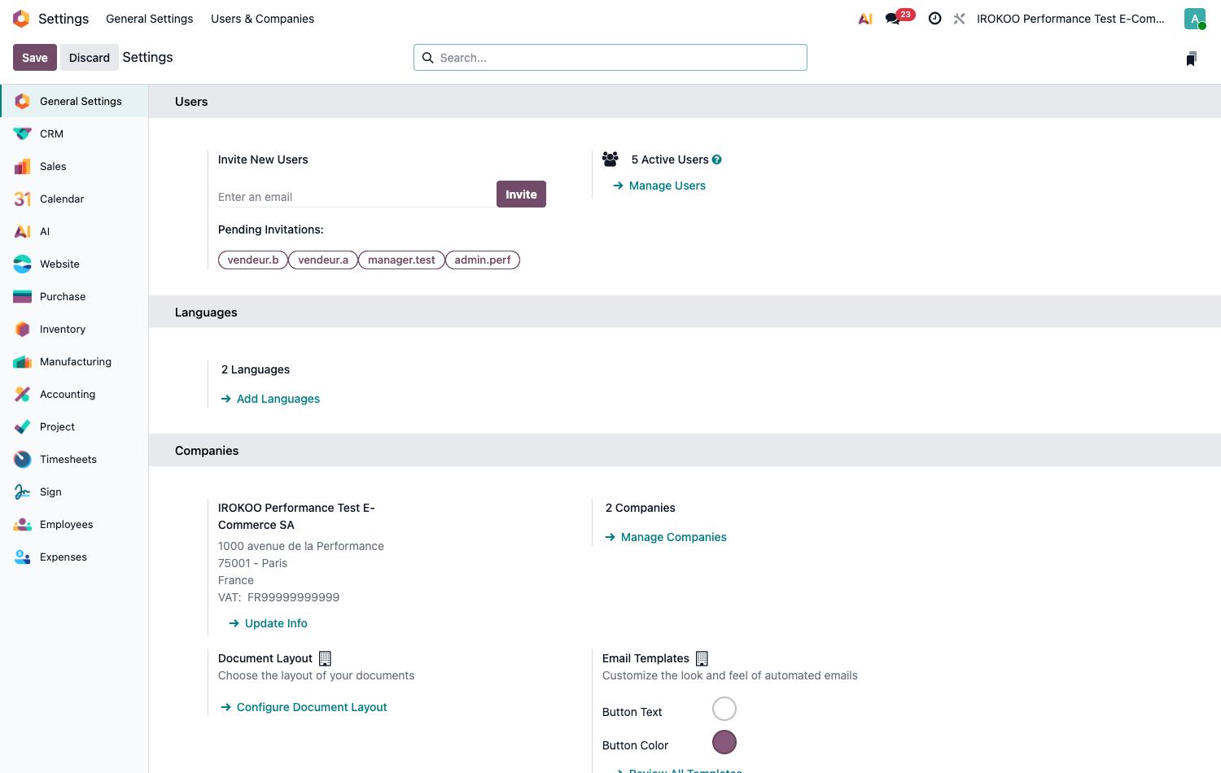The height and width of the screenshot is (773, 1221).
Task: Click the Update Info link
Action: 268,623
